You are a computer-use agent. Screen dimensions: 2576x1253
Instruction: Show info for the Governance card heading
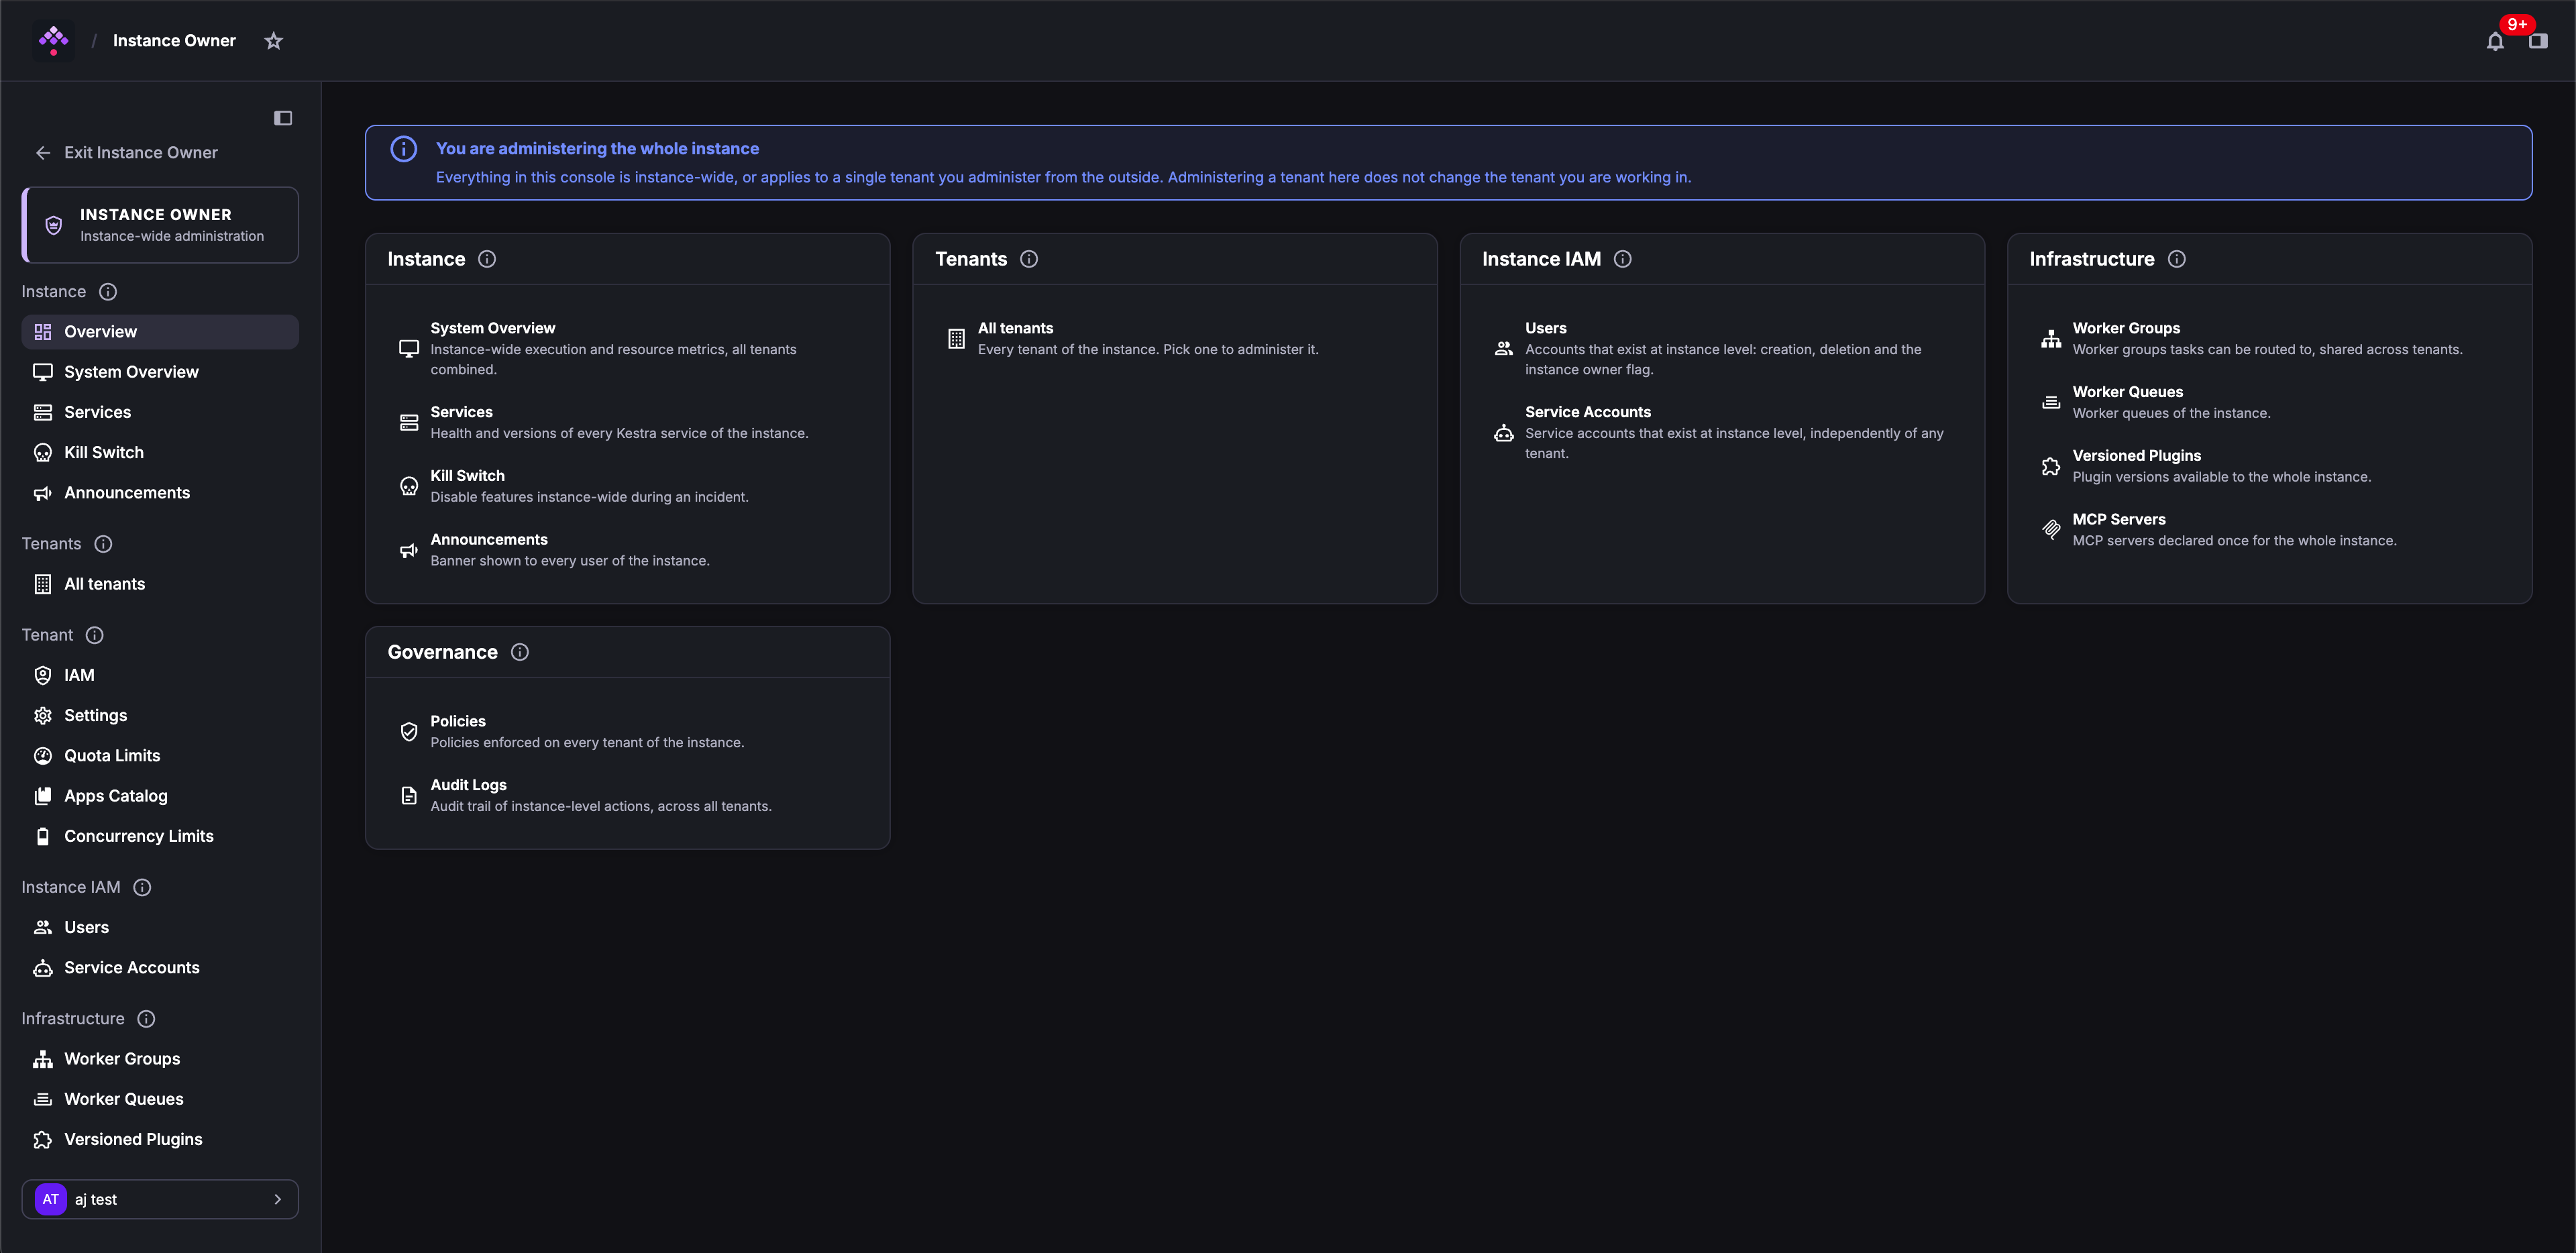click(520, 652)
